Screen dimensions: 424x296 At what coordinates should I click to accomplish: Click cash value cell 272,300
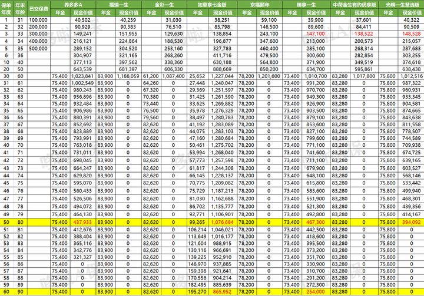coord(316,285)
